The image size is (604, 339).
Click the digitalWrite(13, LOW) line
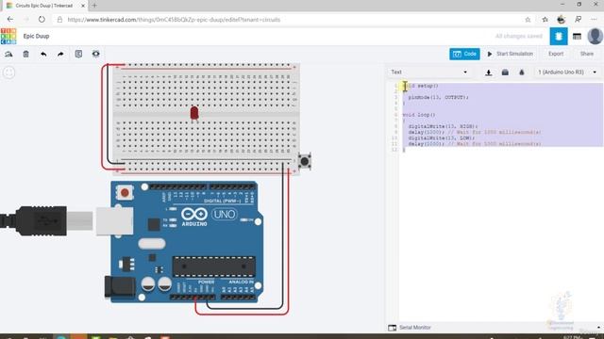[442, 138]
